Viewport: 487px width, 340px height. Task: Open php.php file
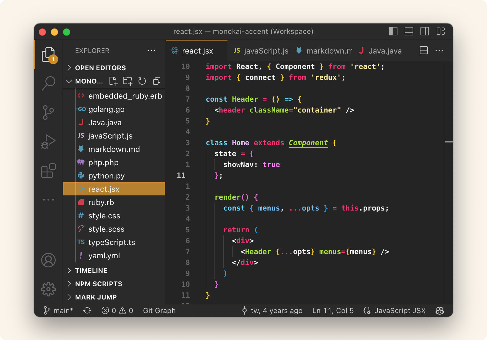[114, 162]
